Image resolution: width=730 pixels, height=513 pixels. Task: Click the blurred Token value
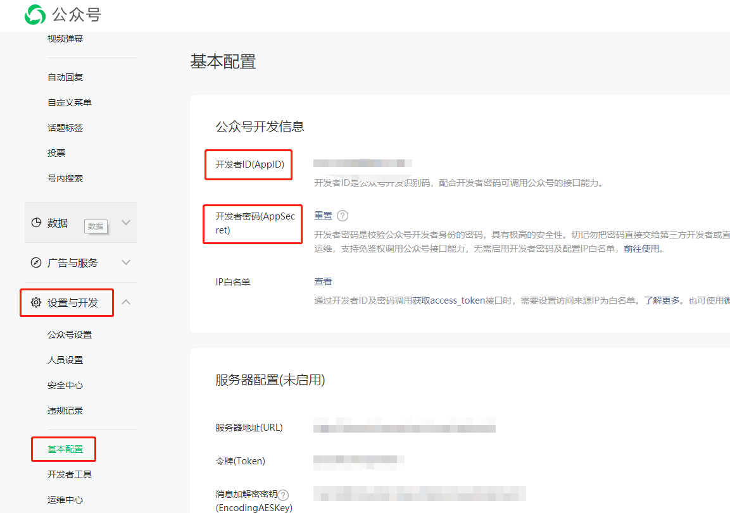tap(358, 462)
